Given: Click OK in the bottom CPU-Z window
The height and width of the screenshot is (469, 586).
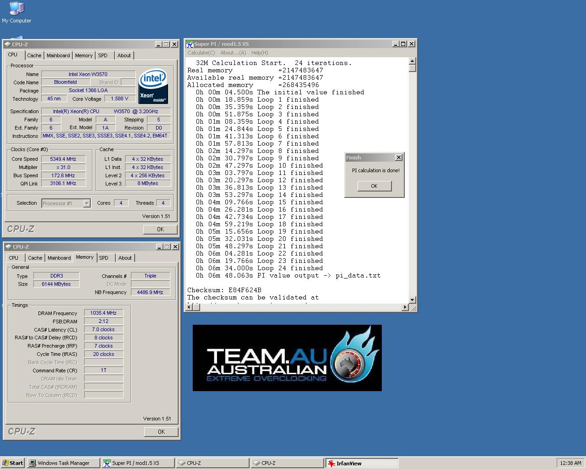Looking at the screenshot, I should coord(161,432).
